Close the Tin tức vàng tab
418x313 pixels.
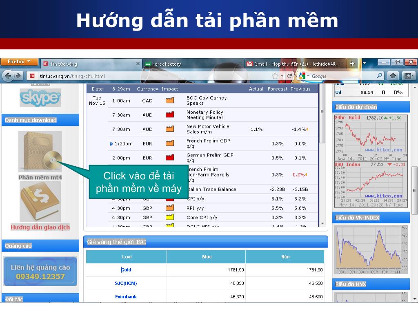tap(138, 64)
